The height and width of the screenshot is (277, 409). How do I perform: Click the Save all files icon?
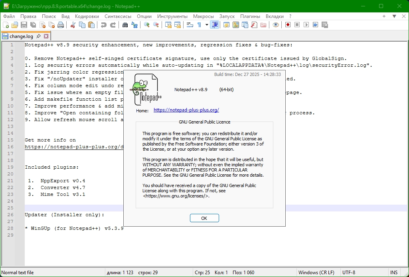[x=33, y=25]
